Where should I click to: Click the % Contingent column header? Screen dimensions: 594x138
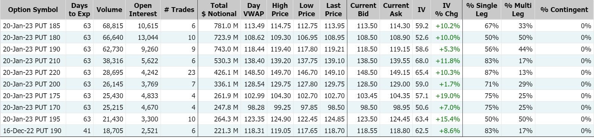(x=564, y=10)
